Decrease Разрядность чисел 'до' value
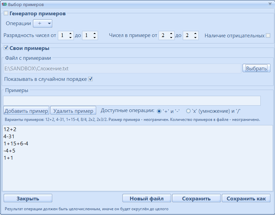This screenshot has width=275, height=215. tap(94, 37)
